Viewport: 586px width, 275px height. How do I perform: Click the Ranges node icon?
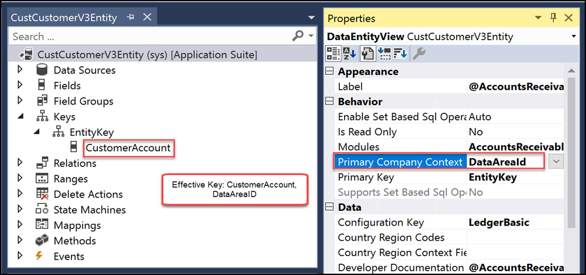coord(42,179)
